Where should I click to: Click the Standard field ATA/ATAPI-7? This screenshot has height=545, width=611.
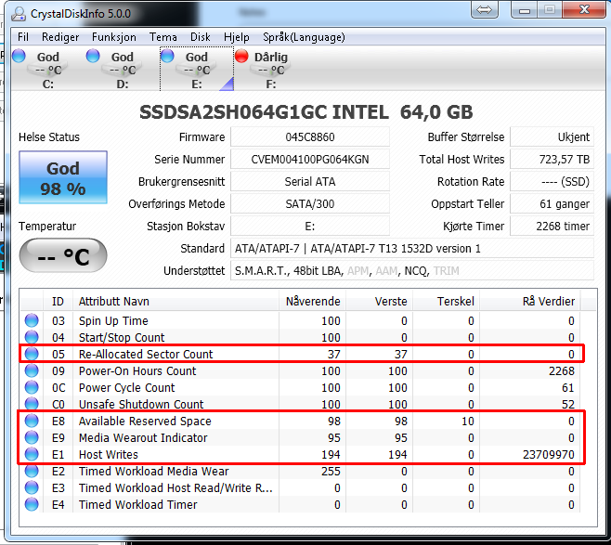(412, 248)
